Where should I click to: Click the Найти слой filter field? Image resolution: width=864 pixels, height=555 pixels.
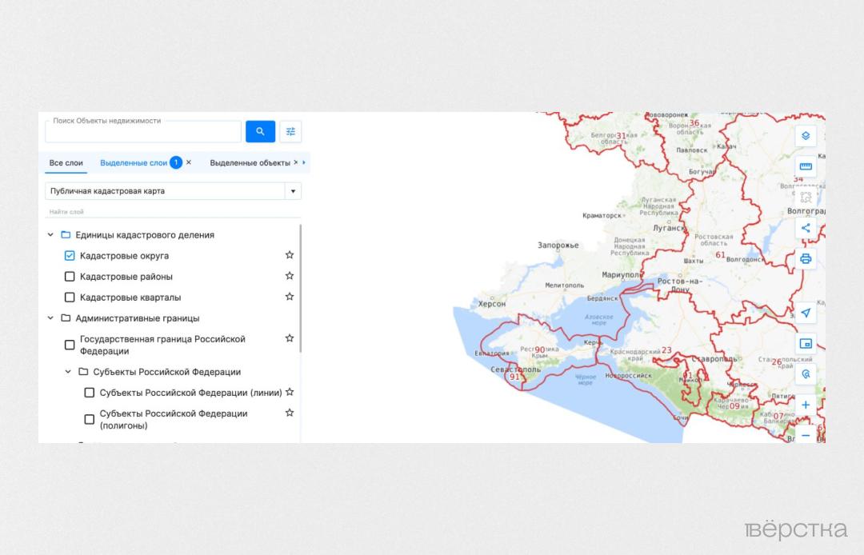click(172, 212)
